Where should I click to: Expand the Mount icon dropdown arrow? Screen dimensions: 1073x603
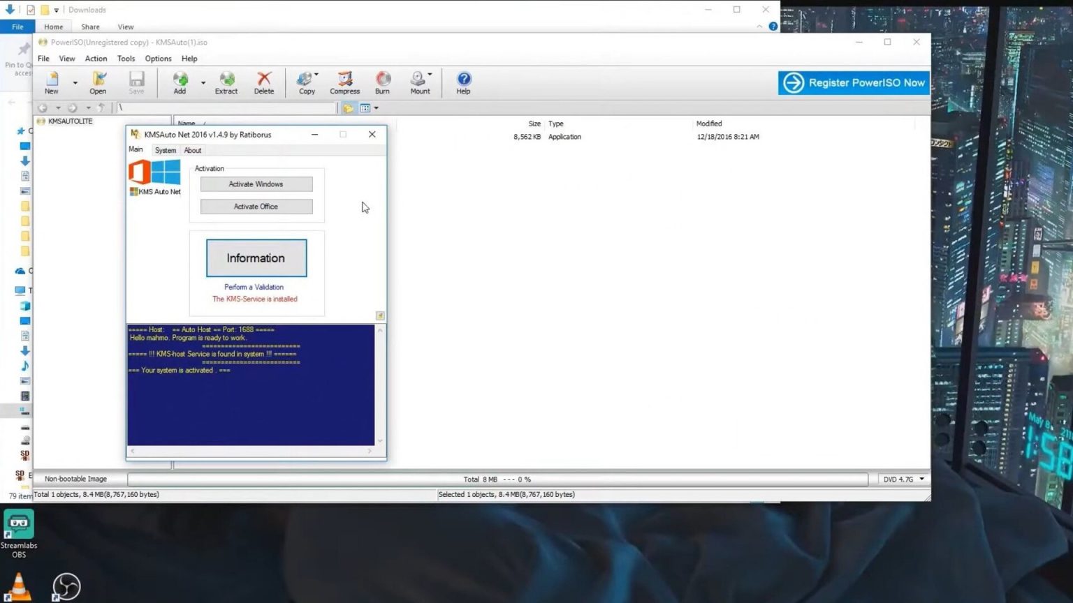[430, 75]
